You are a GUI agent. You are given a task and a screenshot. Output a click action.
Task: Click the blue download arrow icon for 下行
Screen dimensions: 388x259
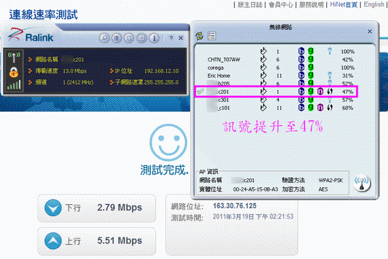click(53, 208)
